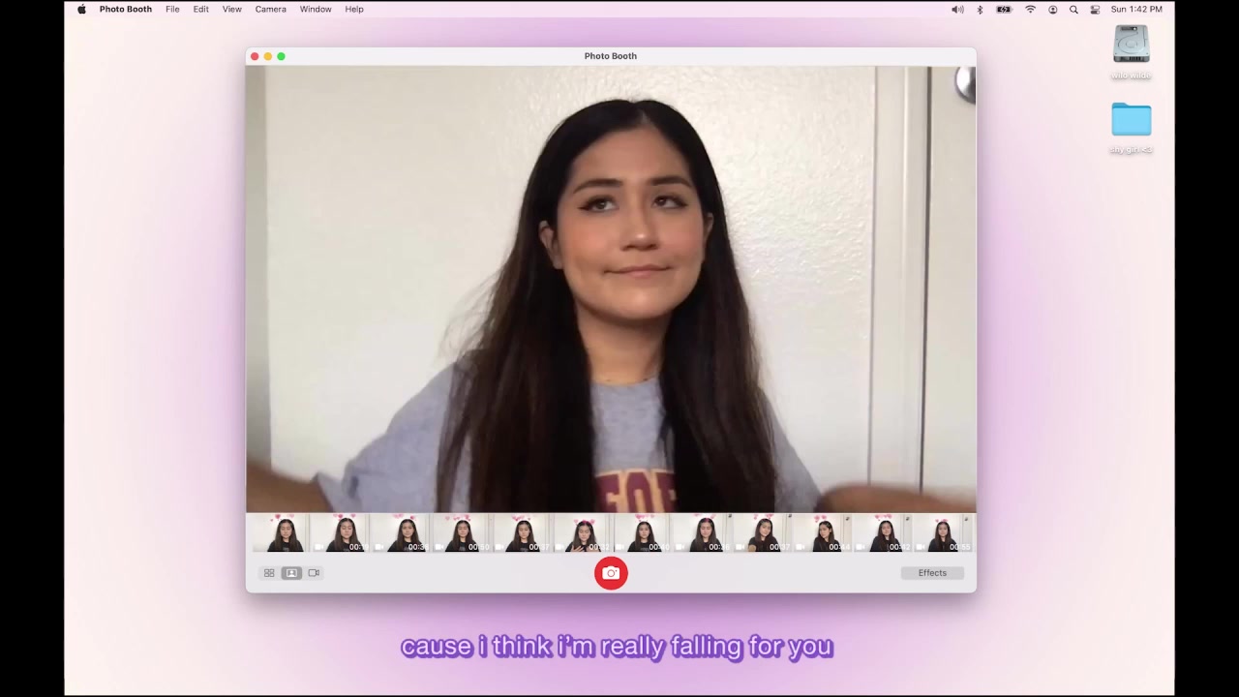Open the volume control in menu bar
Viewport: 1239px width, 697px height.
957,9
